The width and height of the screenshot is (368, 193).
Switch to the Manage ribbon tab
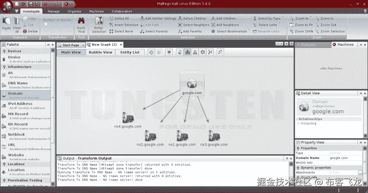(x=53, y=11)
